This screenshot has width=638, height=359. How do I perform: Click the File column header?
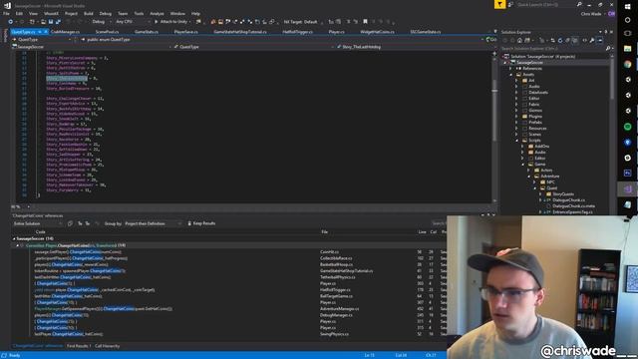pos(325,232)
